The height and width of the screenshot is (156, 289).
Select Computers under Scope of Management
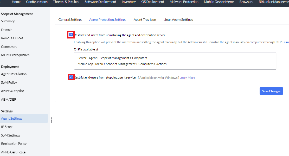[x=9, y=47]
